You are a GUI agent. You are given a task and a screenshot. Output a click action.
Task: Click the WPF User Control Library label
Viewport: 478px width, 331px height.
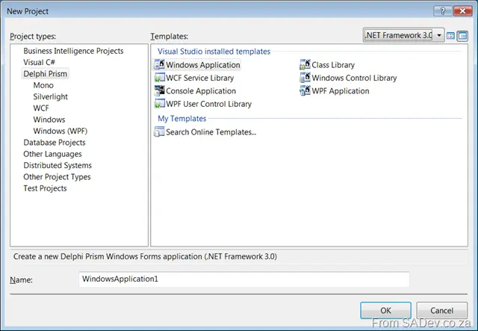(x=209, y=104)
